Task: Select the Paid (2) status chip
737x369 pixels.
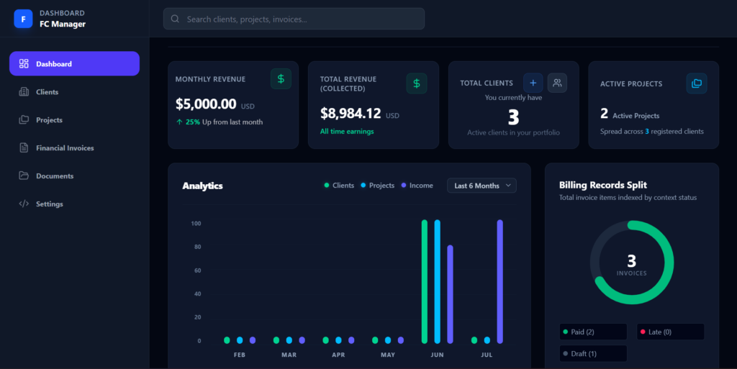Action: pos(593,332)
